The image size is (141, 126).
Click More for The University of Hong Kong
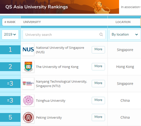[x=98, y=67]
